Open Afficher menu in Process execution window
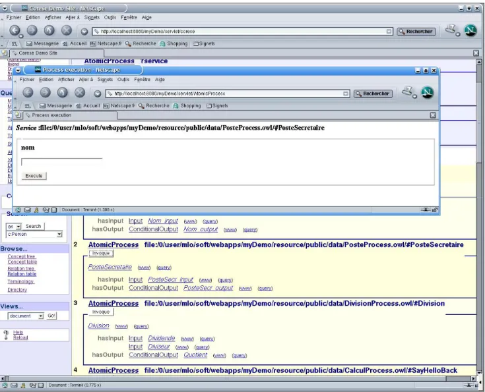Screen dimensions: 485x392 click(x=66, y=80)
